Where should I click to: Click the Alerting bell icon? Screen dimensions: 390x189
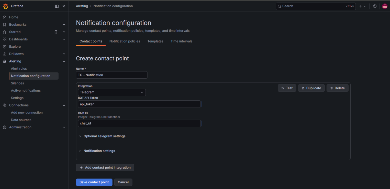point(4,61)
